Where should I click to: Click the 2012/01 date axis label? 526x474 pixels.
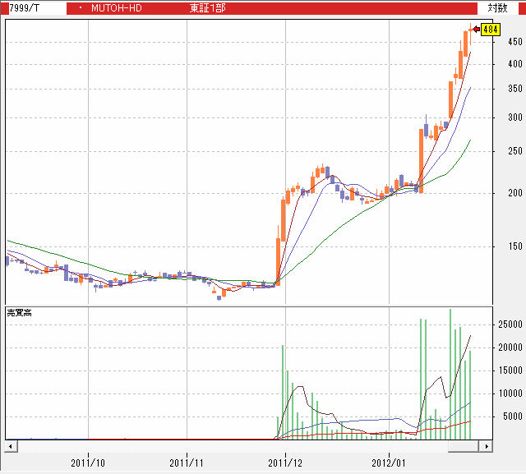pos(389,463)
